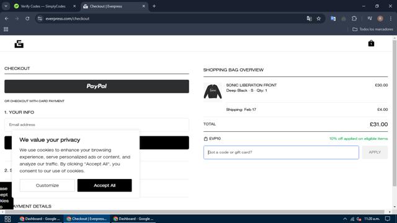Click Accept All cookies
The width and height of the screenshot is (397, 223).
click(104, 185)
